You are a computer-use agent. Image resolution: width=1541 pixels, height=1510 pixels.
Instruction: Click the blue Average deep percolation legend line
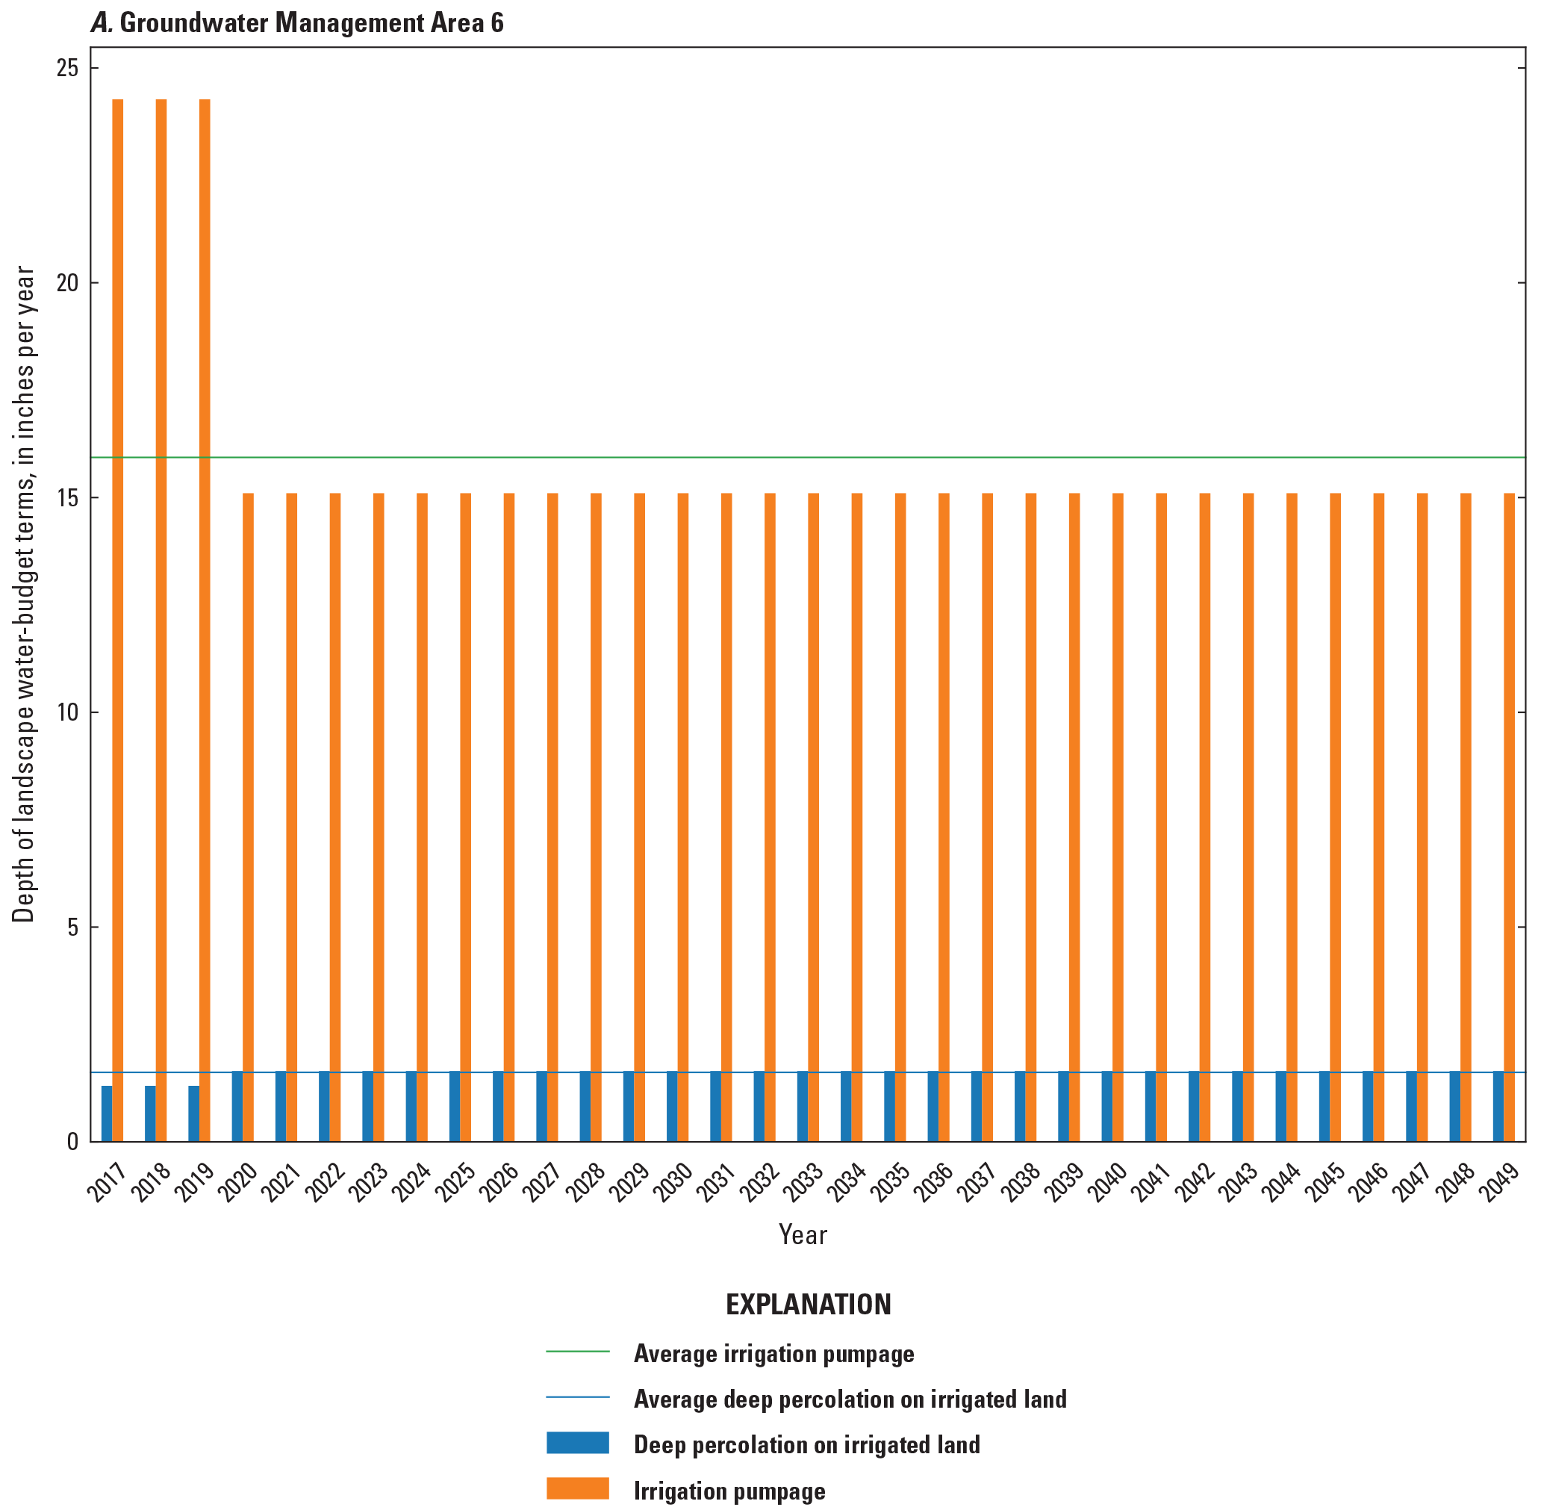click(x=577, y=1397)
